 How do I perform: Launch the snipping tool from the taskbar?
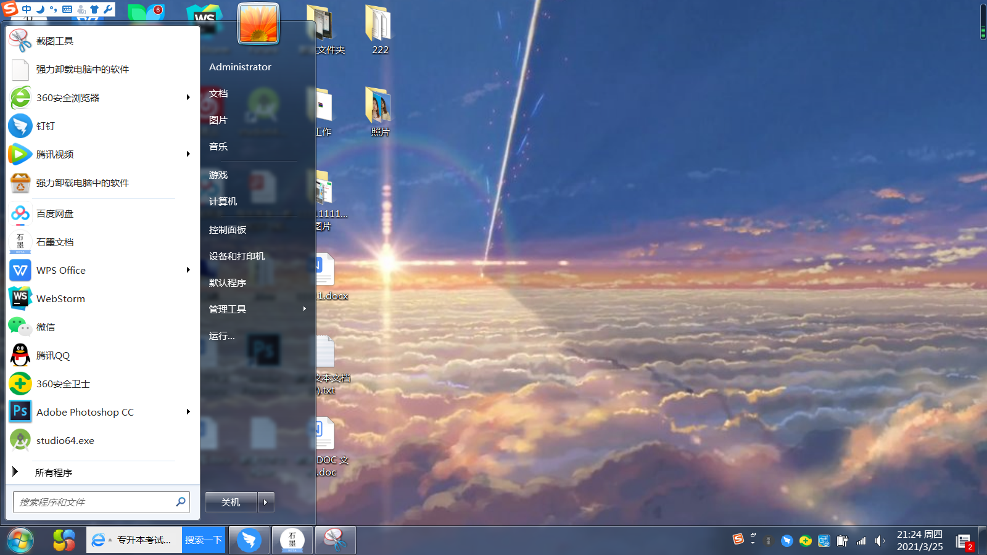pos(335,540)
